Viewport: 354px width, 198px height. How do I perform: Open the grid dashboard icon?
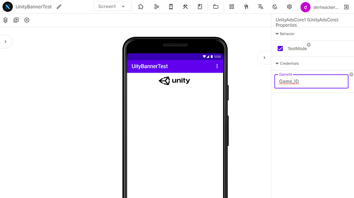pos(231,7)
